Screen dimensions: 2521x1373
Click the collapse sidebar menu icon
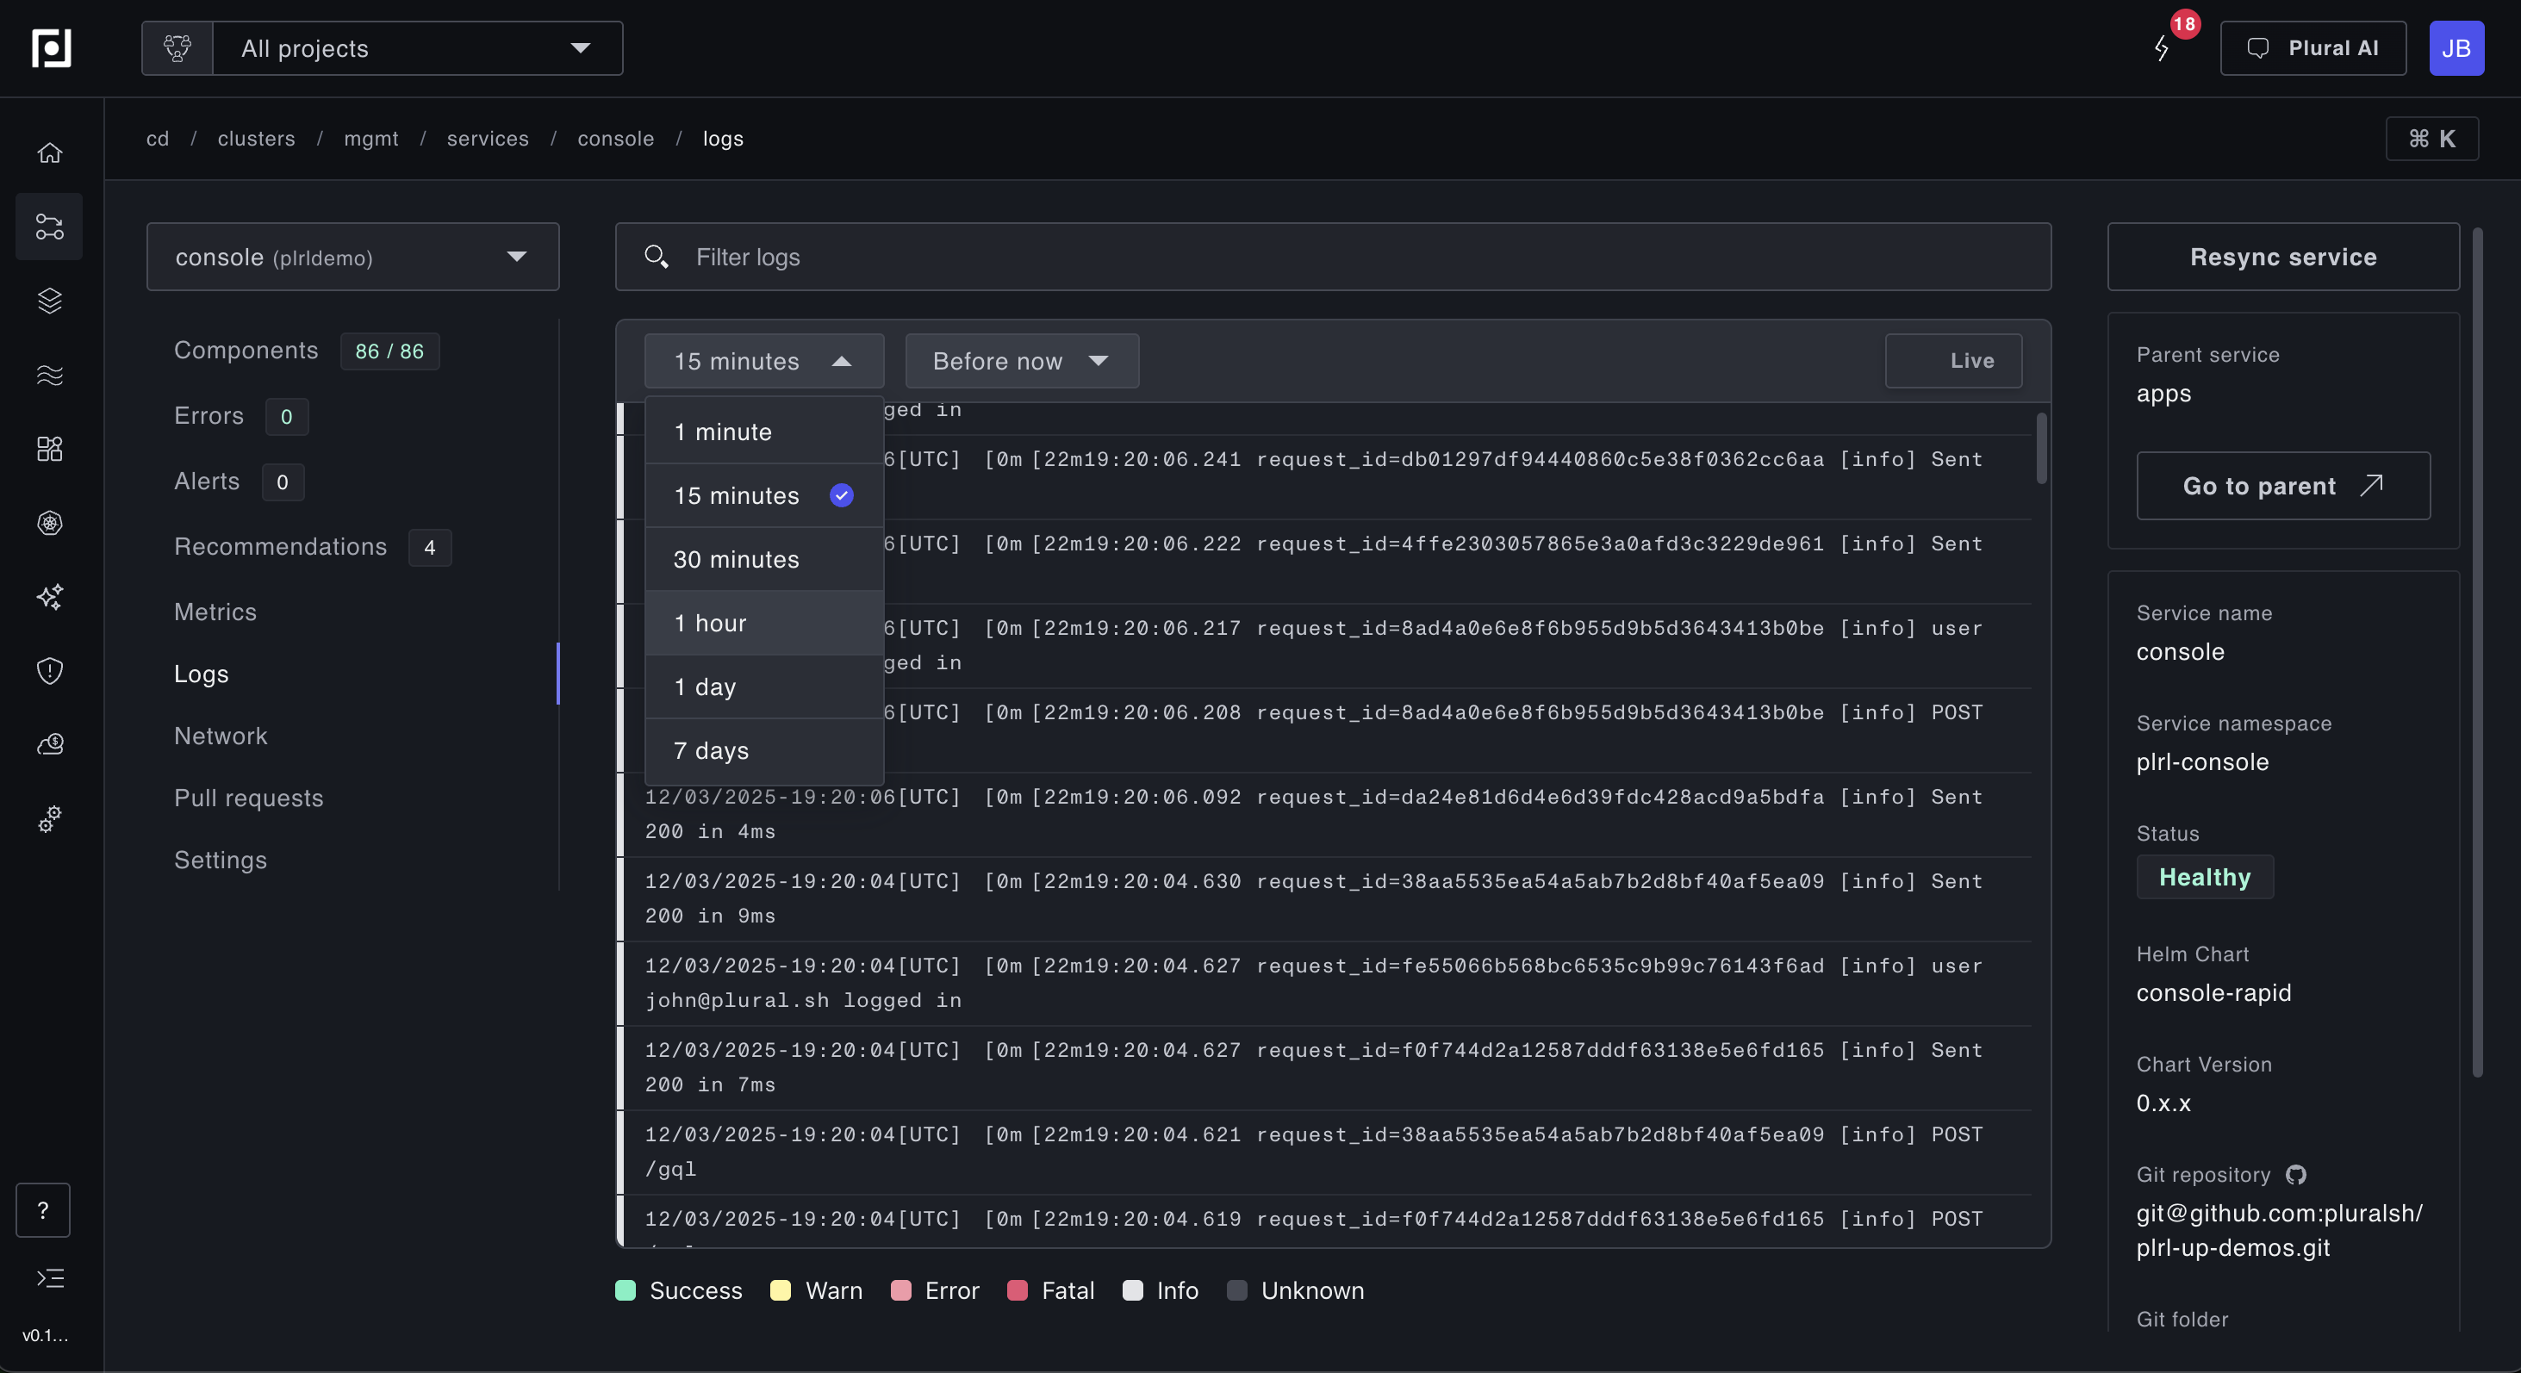click(50, 1278)
